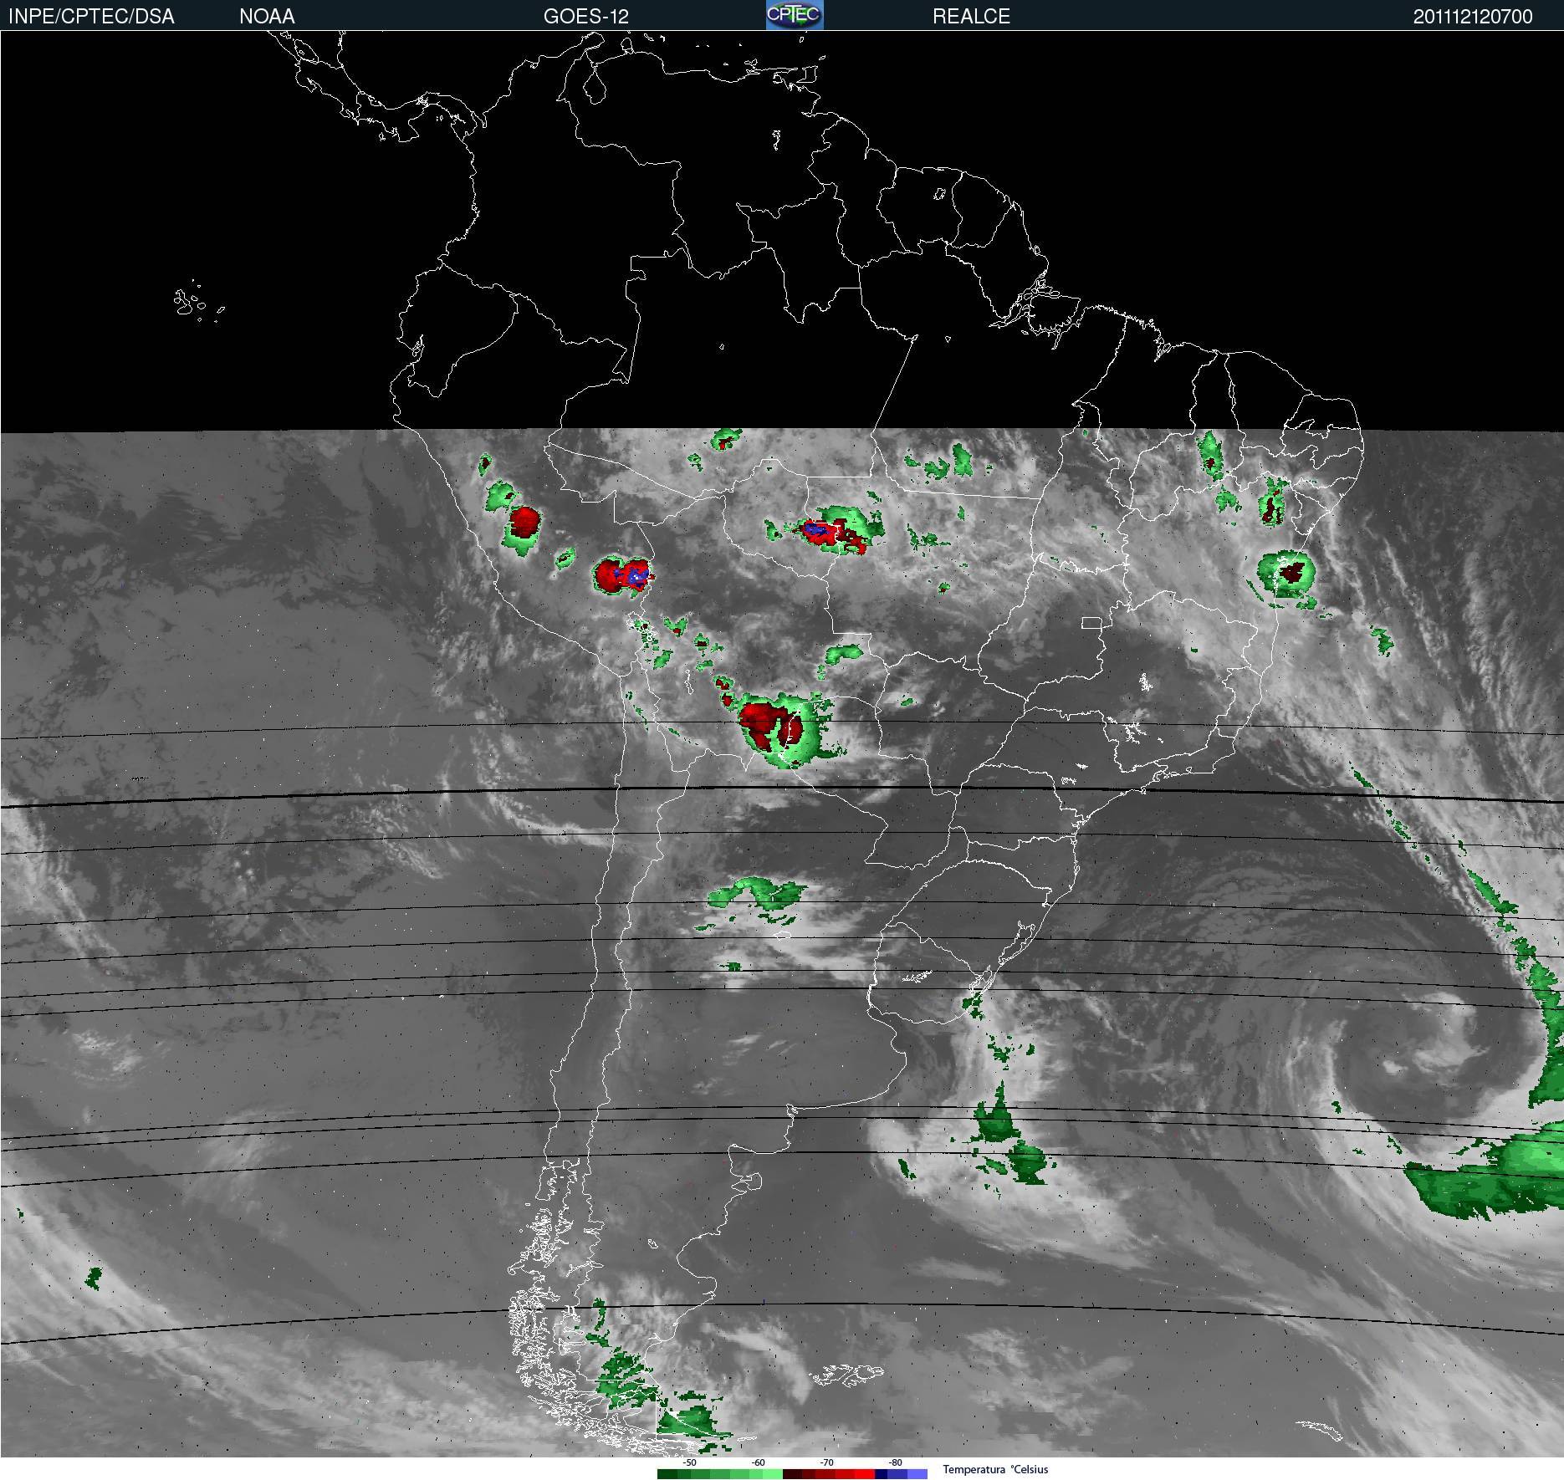Click the -80 legend tick label
Viewport: 1564px width, 1480px height.
tap(896, 1462)
